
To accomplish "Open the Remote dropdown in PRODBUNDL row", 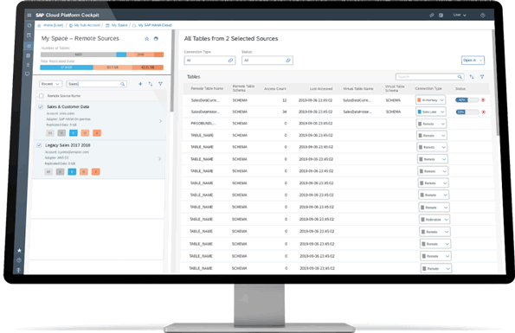I will click(x=432, y=124).
